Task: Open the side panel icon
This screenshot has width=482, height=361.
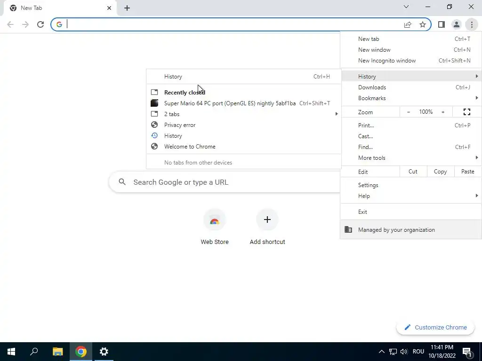Action: pyautogui.click(x=442, y=24)
